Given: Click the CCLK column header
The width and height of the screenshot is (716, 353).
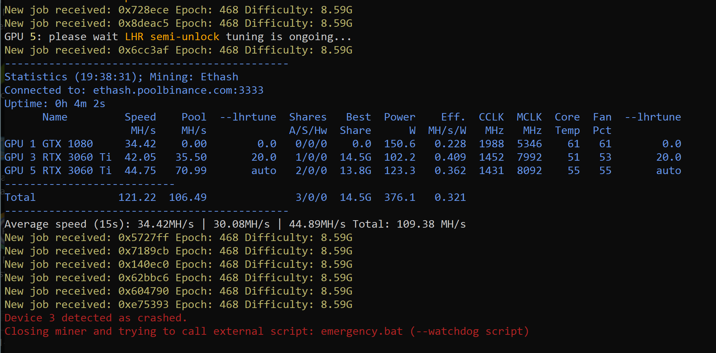Looking at the screenshot, I should point(491,117).
